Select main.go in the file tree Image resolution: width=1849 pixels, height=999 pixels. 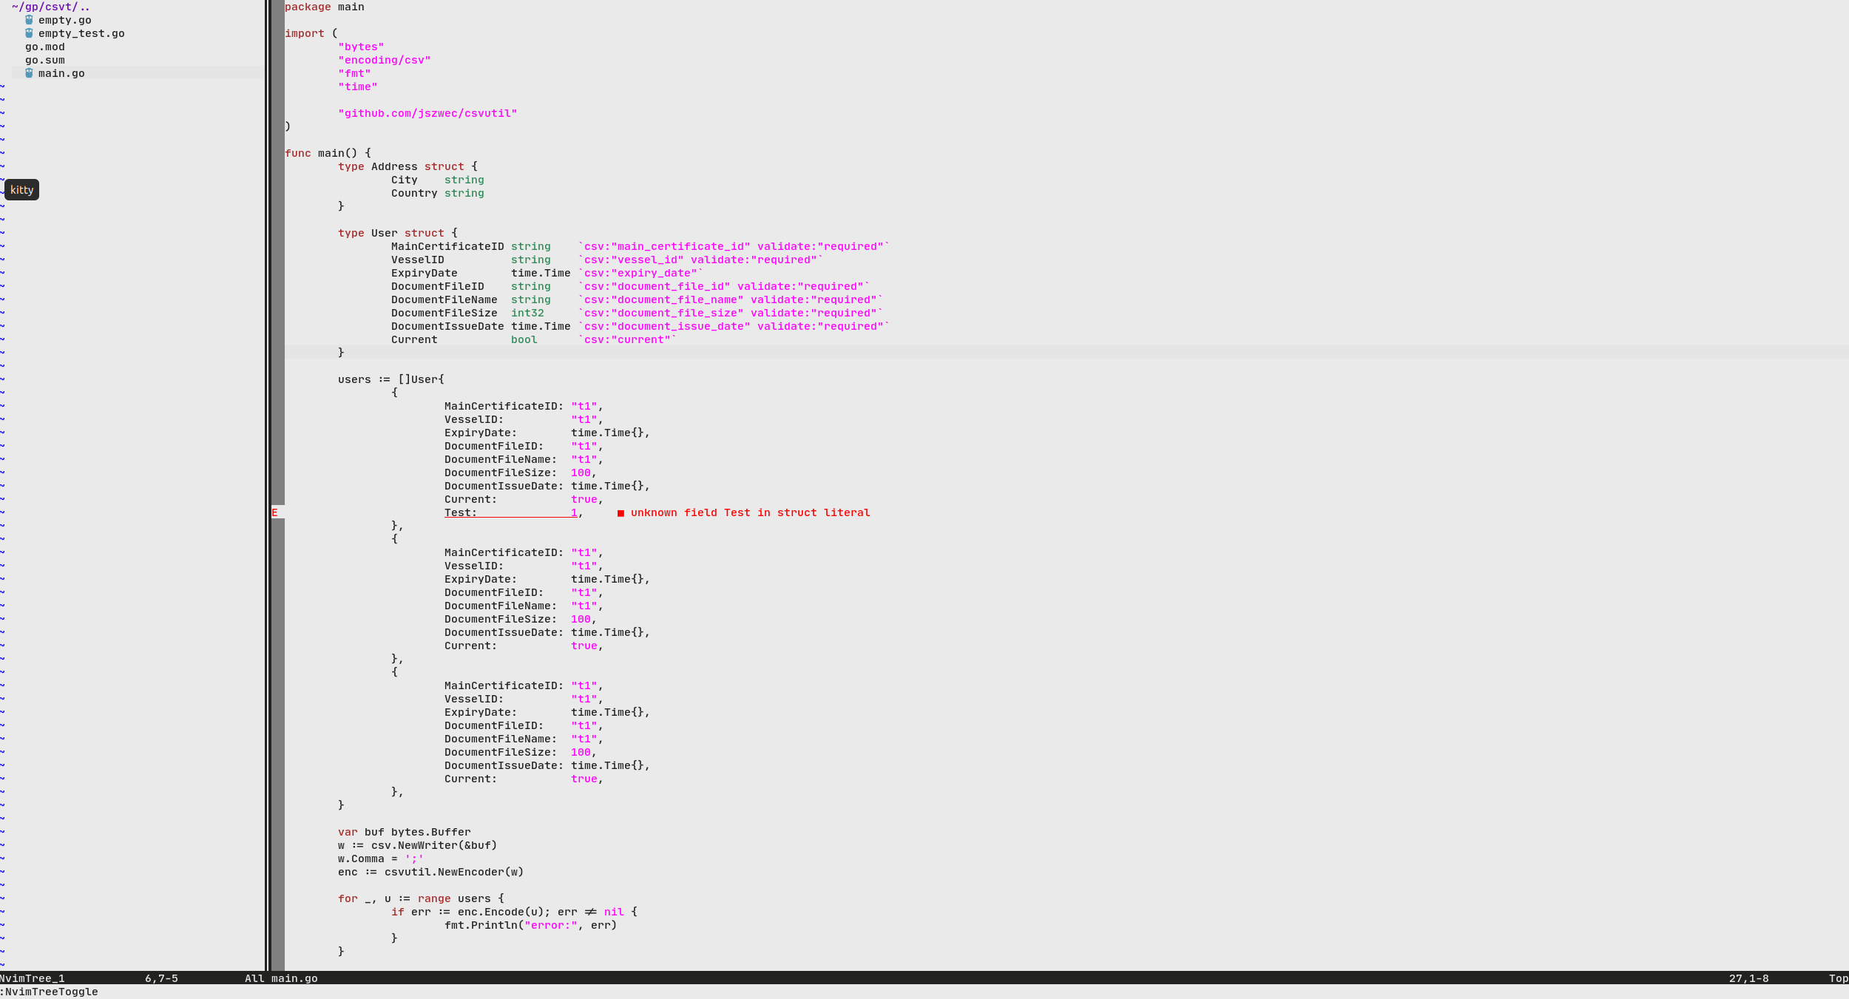61,73
